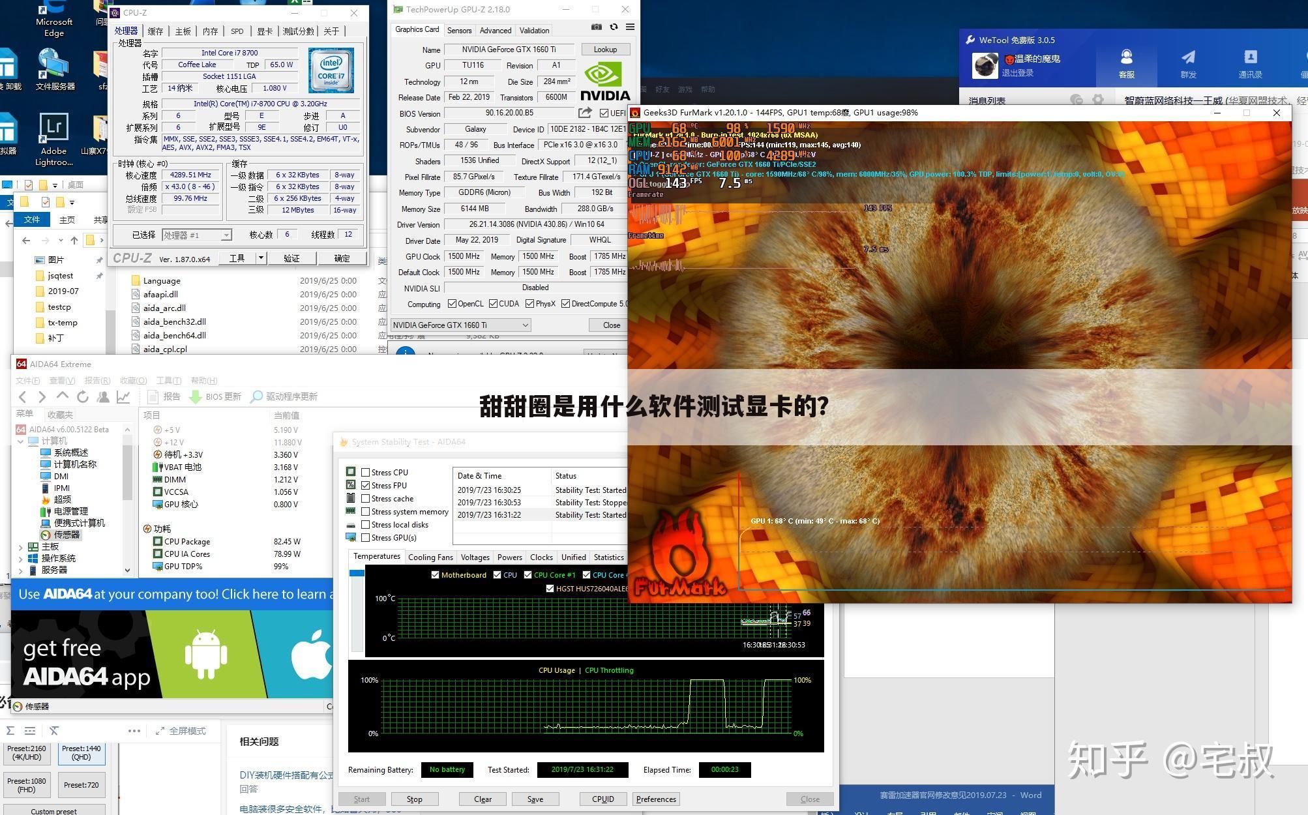The height and width of the screenshot is (815, 1308).
Task: Open AIDA64 graph chart toolbar icon
Action: pyautogui.click(x=123, y=396)
